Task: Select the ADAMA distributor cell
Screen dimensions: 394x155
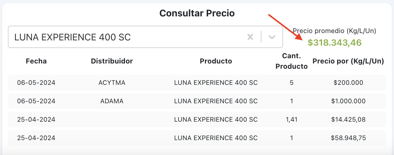Action: 112,101
